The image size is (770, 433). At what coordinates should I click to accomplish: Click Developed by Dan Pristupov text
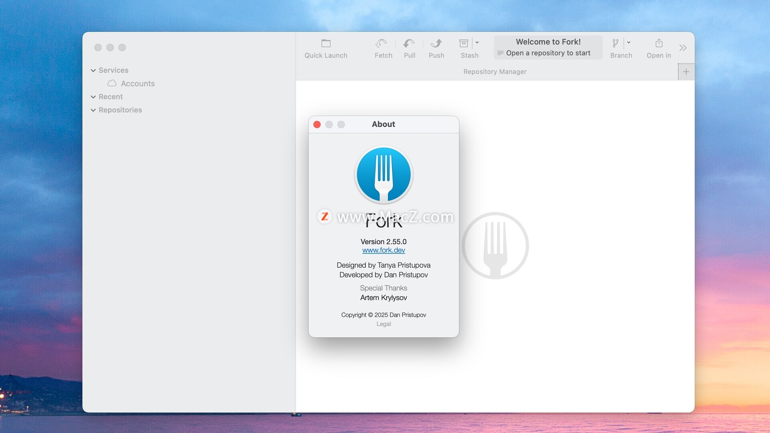point(383,275)
